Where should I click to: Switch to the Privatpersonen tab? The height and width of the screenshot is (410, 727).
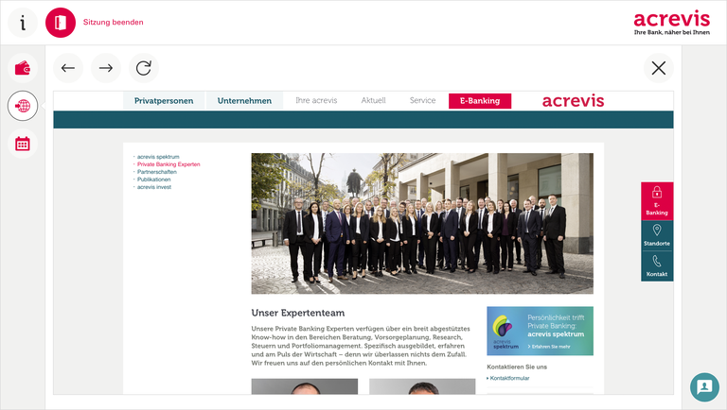point(164,101)
